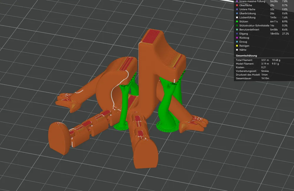Click the 'Kosten:' label

coord(240,67)
